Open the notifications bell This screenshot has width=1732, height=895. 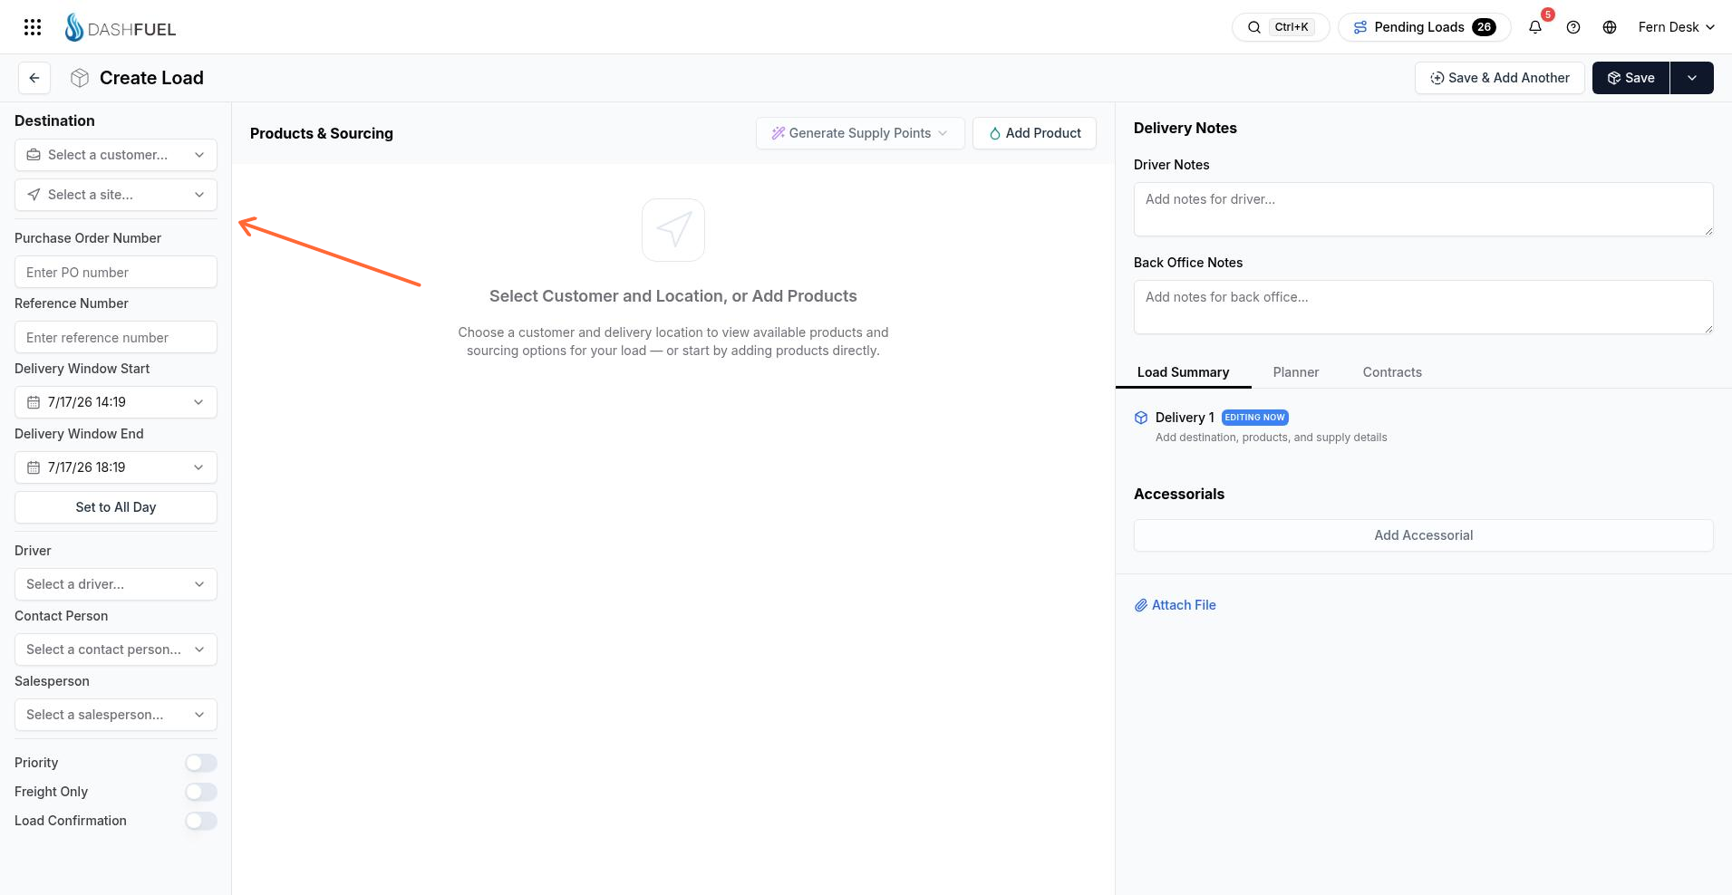(1535, 27)
